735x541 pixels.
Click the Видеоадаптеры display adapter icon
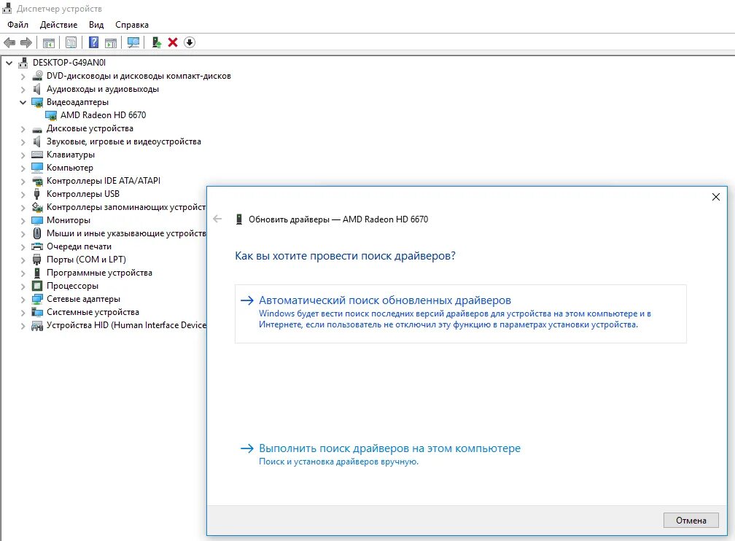click(x=37, y=102)
